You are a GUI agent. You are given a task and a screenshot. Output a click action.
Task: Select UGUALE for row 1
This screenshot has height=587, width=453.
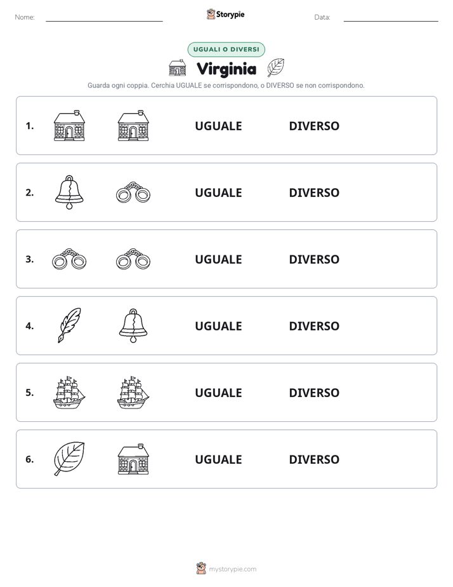tap(218, 126)
